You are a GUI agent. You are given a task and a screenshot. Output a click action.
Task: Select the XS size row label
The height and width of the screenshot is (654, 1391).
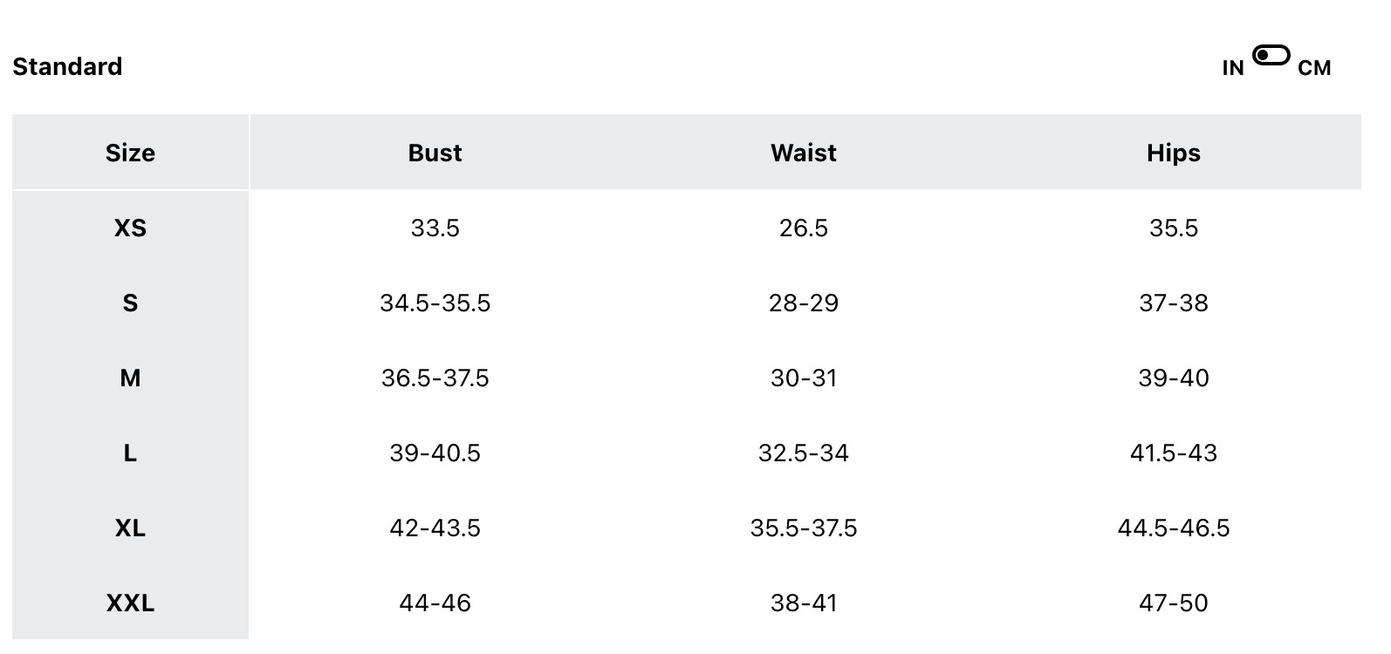pos(130,228)
